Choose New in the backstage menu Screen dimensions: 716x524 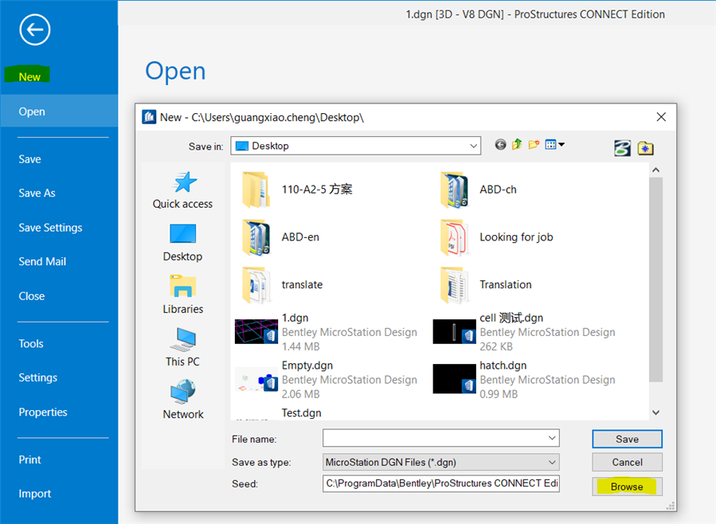[x=29, y=76]
